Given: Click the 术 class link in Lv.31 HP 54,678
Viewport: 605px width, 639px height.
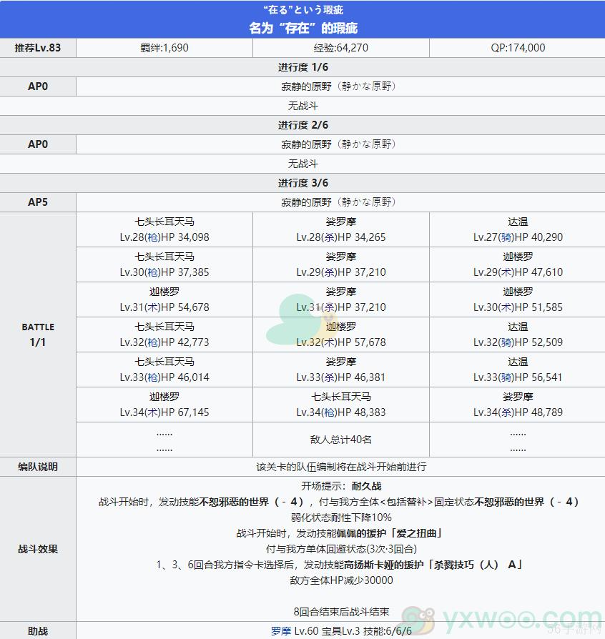Looking at the screenshot, I should tap(153, 307).
